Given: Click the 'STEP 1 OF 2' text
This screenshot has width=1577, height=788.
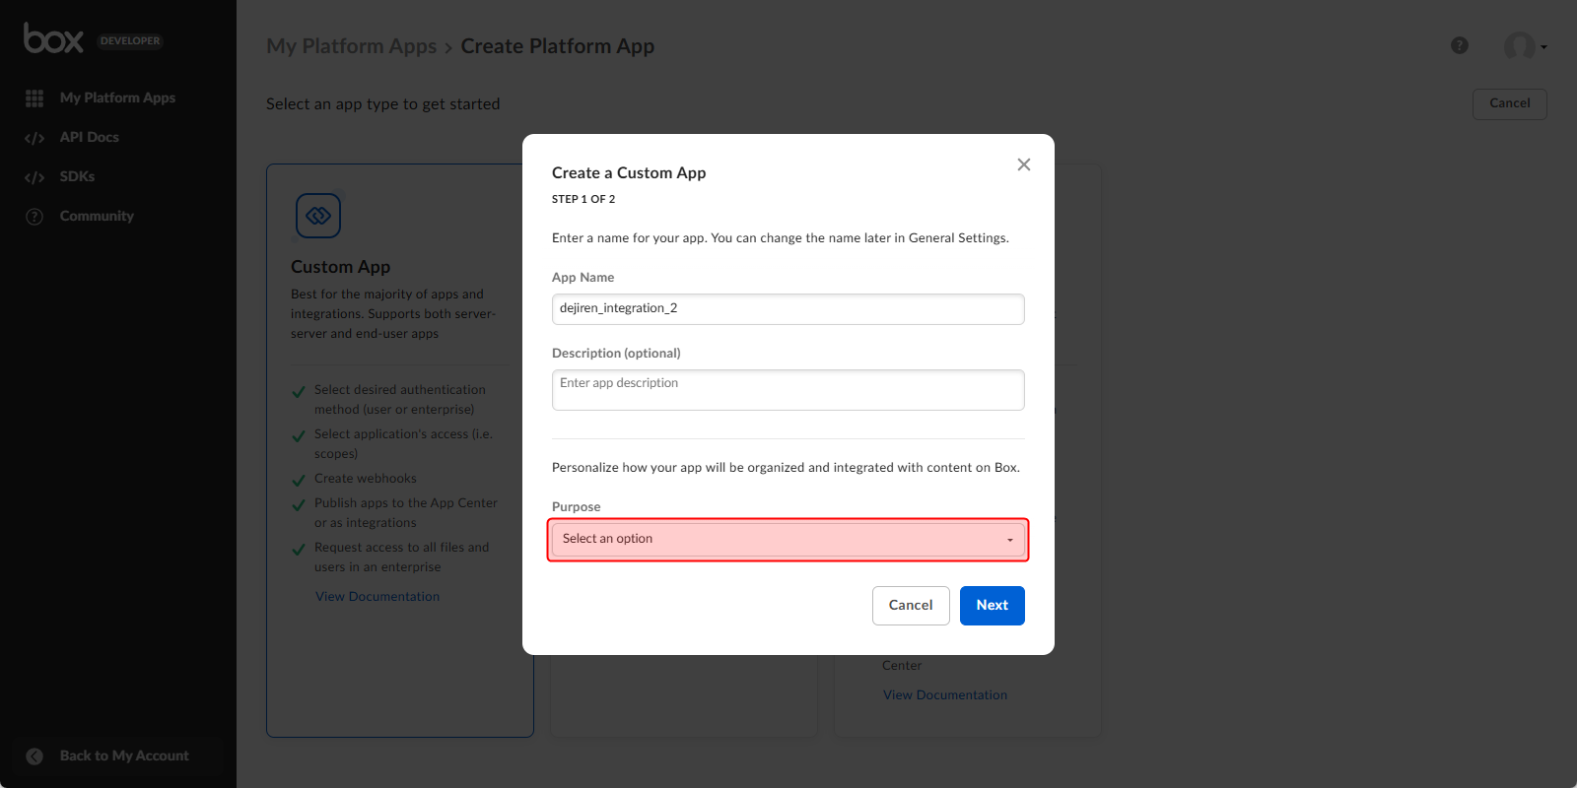Looking at the screenshot, I should click(x=583, y=199).
